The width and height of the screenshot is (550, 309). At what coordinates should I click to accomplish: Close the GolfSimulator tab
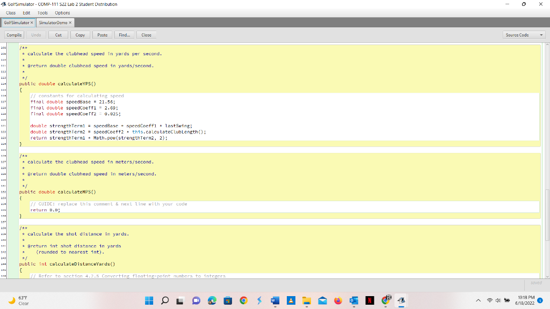pos(32,23)
